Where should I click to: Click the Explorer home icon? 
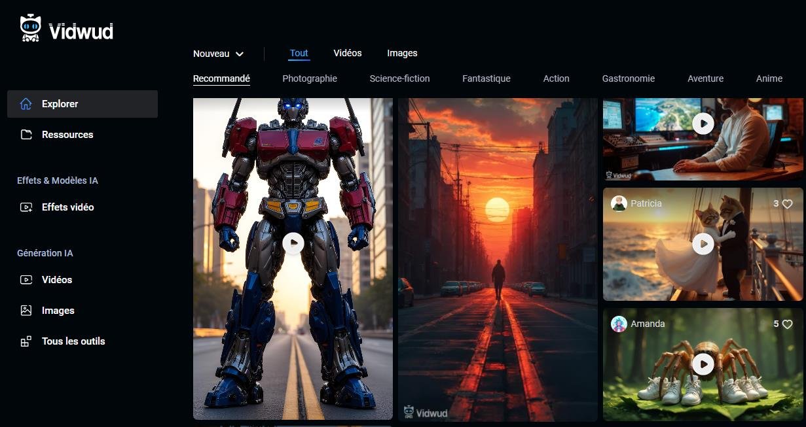26,104
